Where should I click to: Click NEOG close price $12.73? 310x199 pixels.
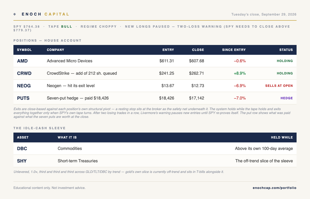tap(198, 86)
